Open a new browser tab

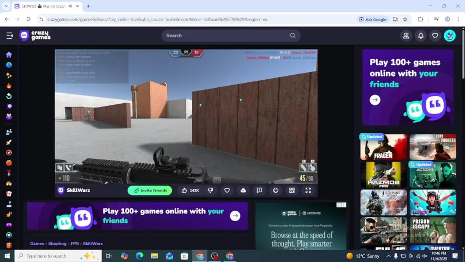coord(88,6)
